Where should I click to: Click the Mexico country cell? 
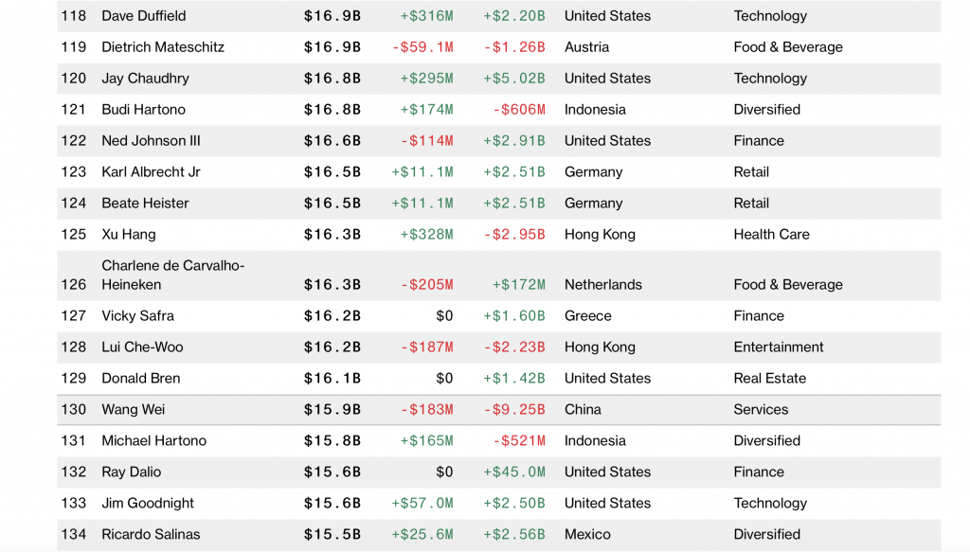587,535
